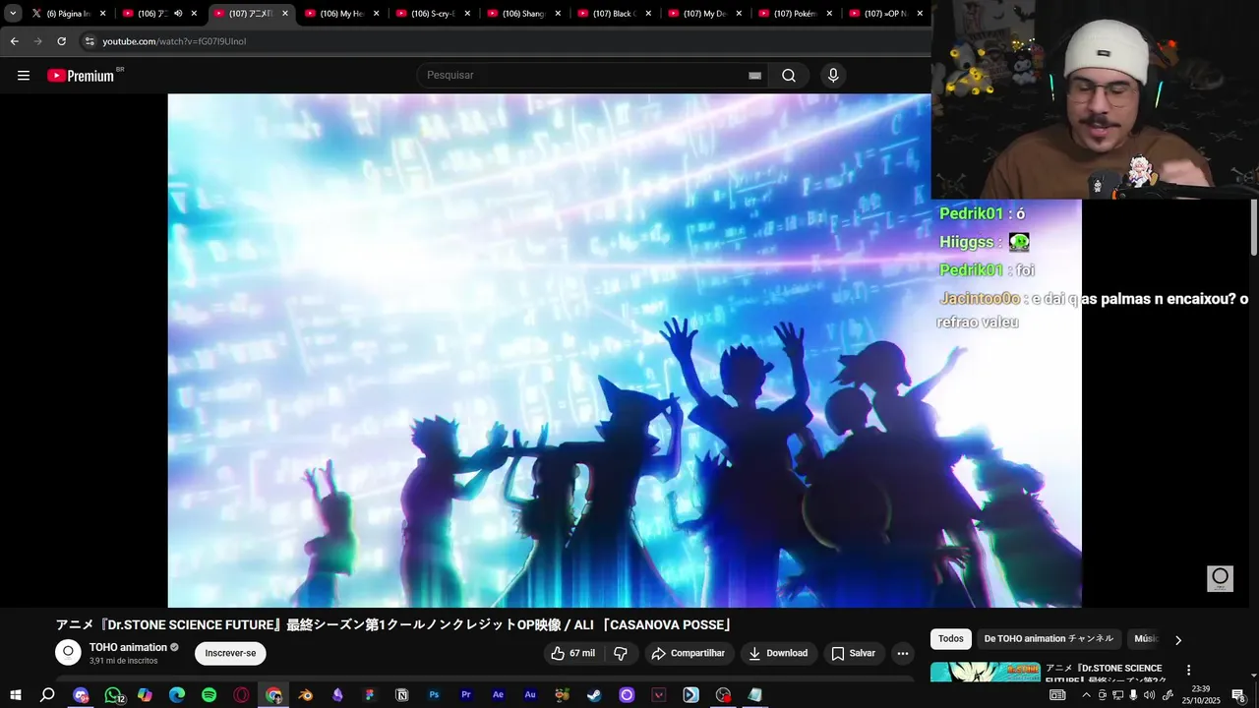Click the system tray microphone icon
The image size is (1259, 708).
click(x=1134, y=695)
